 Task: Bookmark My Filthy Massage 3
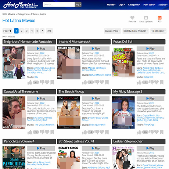(162, 132)
